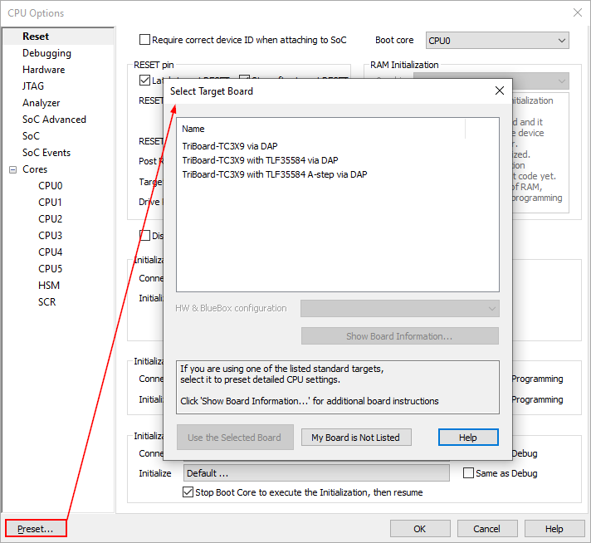The width and height of the screenshot is (591, 543).
Task: Select HSM core in the tree
Action: pyautogui.click(x=49, y=286)
